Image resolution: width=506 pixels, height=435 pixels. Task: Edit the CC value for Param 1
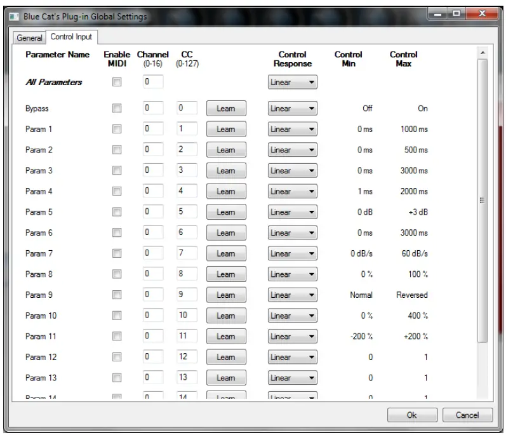(187, 128)
